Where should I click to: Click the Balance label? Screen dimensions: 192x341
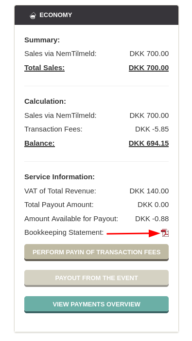click(39, 143)
